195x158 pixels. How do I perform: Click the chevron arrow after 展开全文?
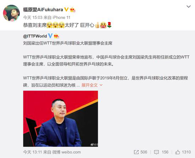point(101,85)
